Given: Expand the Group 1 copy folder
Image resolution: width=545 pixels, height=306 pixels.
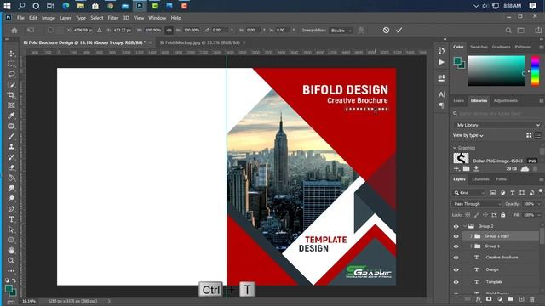Looking at the screenshot, I should pyautogui.click(x=471, y=236).
